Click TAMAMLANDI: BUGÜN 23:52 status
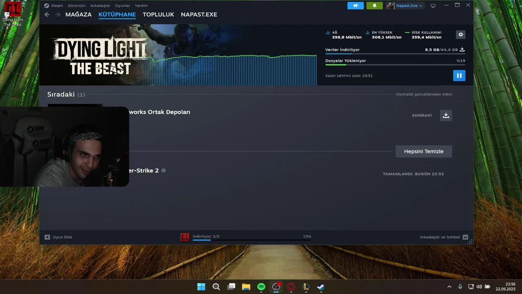 tap(413, 174)
